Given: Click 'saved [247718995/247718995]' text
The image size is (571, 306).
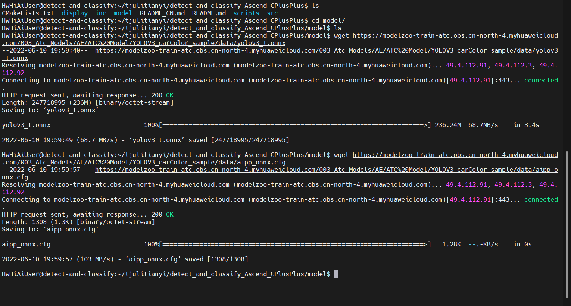Looking at the screenshot, I should point(239,140).
